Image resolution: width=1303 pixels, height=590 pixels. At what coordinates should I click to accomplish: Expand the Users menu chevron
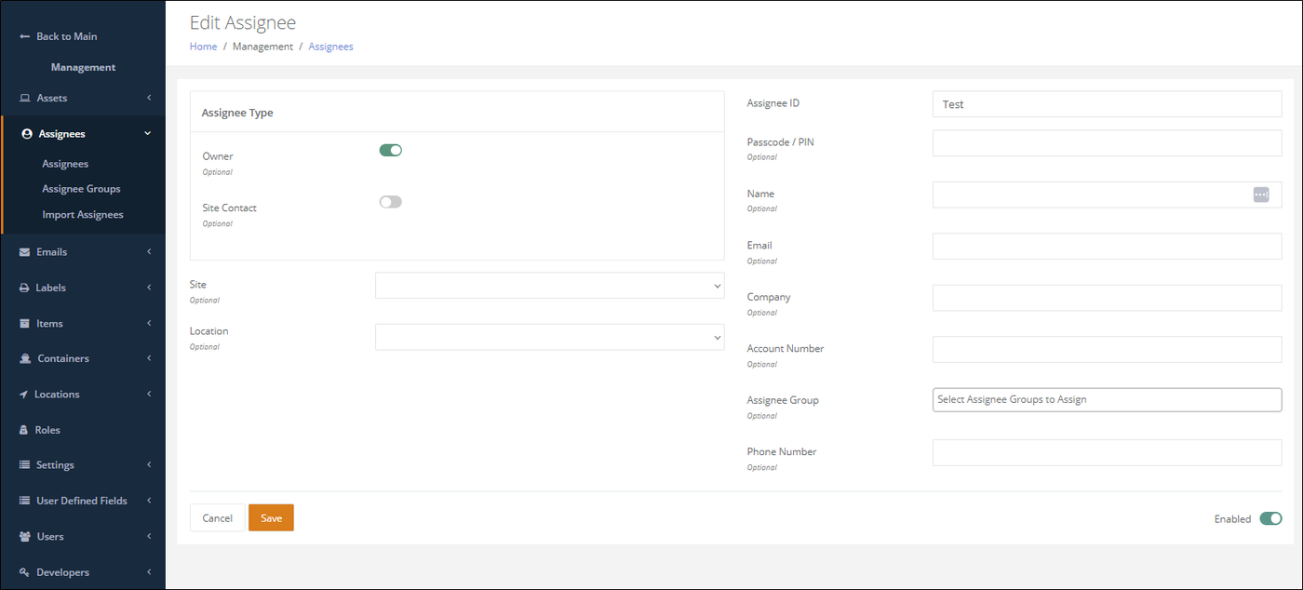(x=149, y=537)
